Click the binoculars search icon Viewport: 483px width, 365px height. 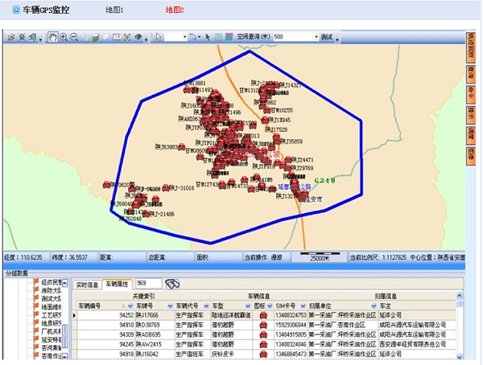click(x=171, y=284)
